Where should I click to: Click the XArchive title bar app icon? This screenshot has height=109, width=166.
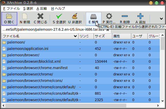click(x=3, y=3)
